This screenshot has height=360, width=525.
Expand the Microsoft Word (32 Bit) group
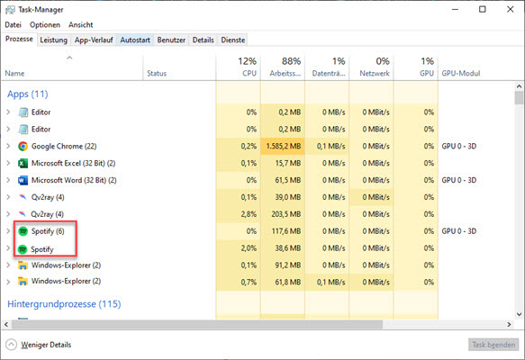coord(8,180)
